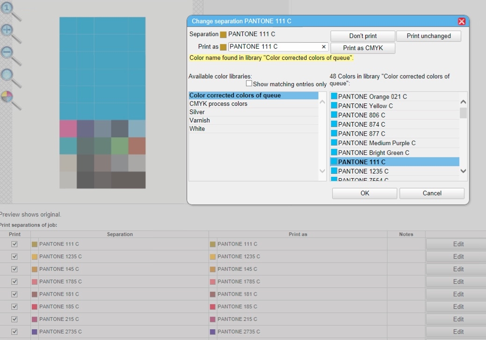Uncheck Print for PANTONE 215 C row
The image size is (486, 340).
[14, 319]
